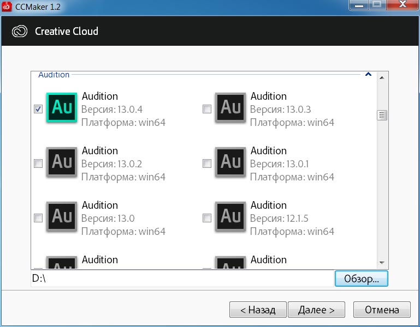Click the D:\ install path field
The height and width of the screenshot is (327, 420).
click(182, 278)
